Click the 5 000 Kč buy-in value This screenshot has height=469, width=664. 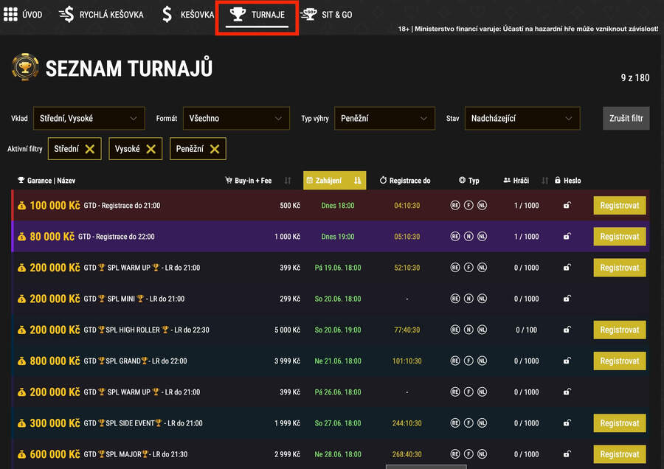click(x=287, y=330)
